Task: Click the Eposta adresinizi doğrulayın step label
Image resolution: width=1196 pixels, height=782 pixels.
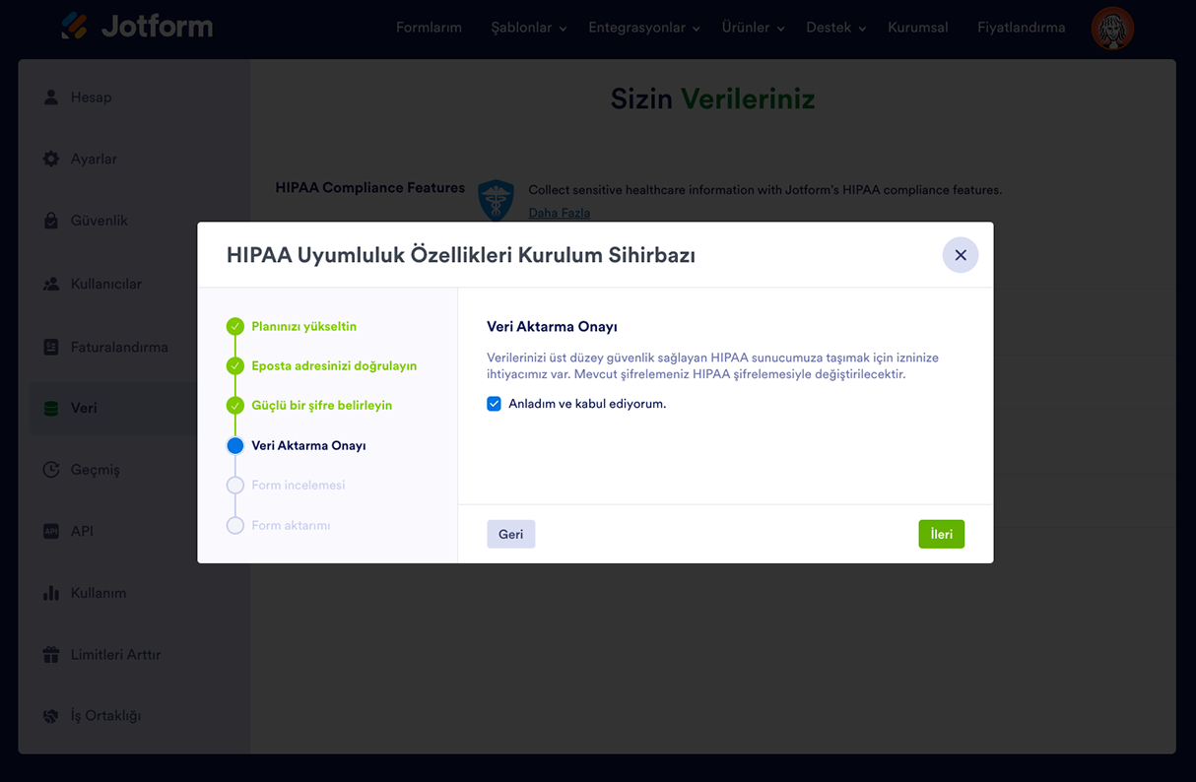Action: (x=334, y=365)
